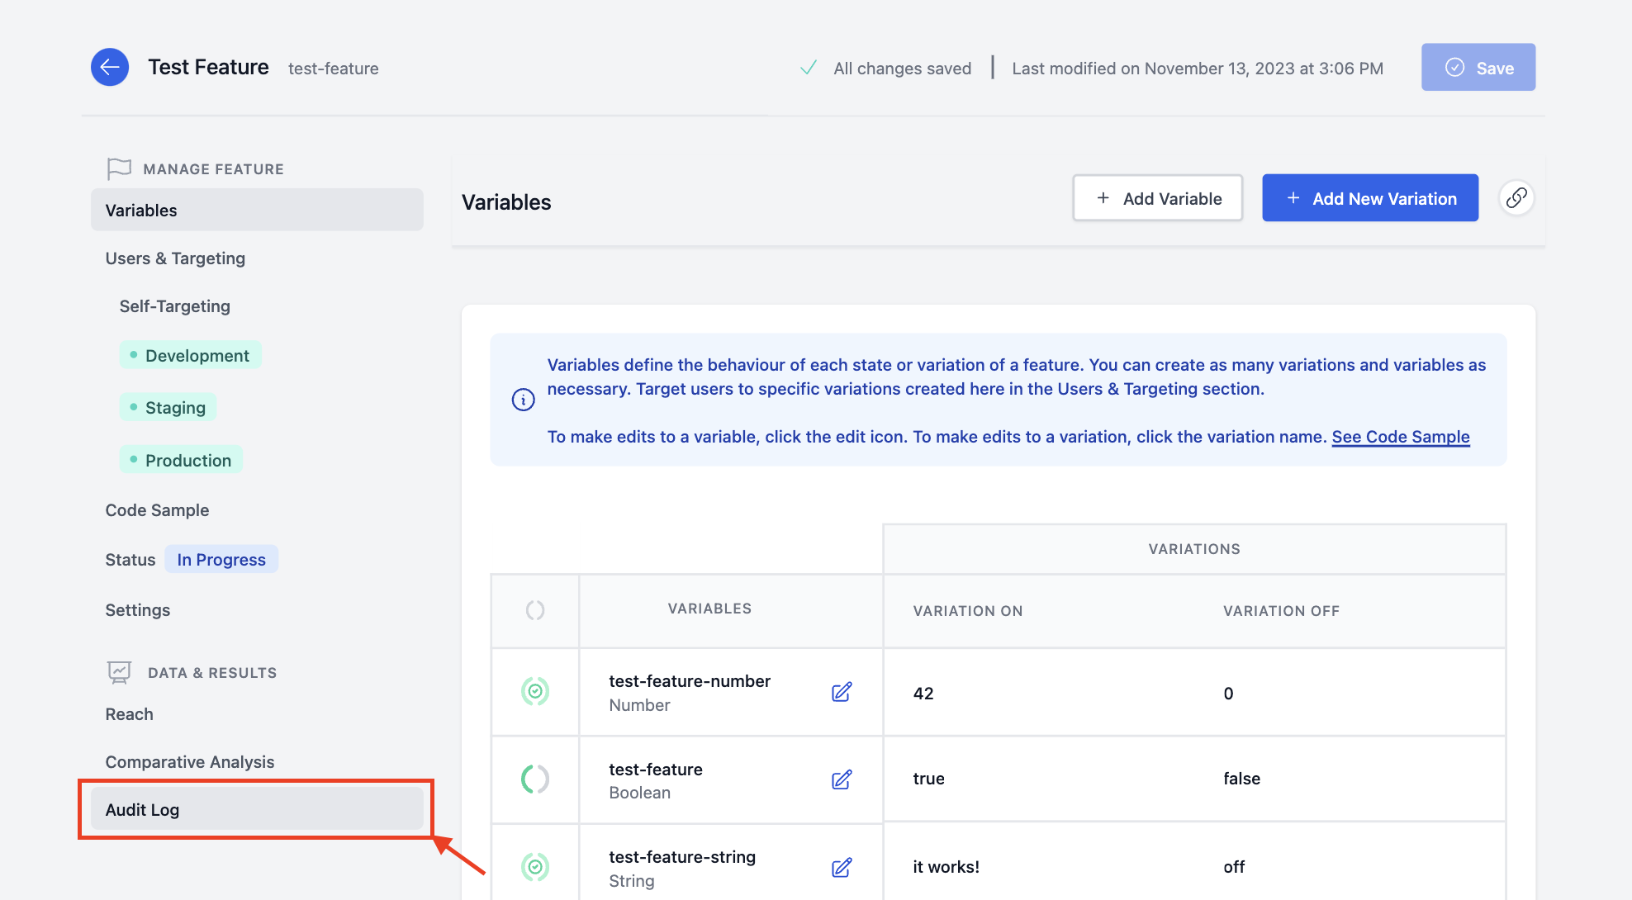Click the link icon beside Add New Variation
The height and width of the screenshot is (900, 1632).
pyautogui.click(x=1516, y=198)
